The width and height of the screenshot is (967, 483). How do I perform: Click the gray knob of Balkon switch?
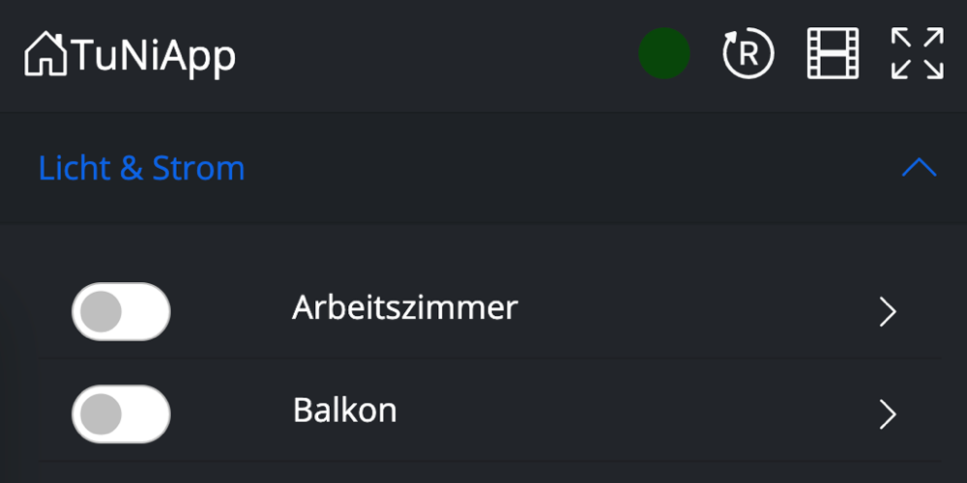[101, 413]
